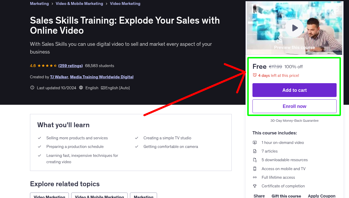Click the checkmark beside Creating a simple TV studio
Image resolution: width=349 pixels, height=198 pixels.
136,138
